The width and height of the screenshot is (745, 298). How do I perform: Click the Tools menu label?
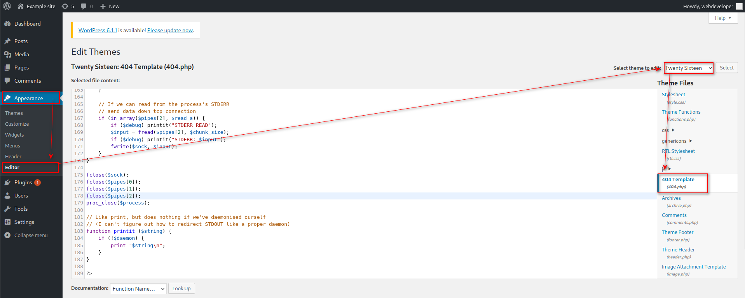click(21, 209)
